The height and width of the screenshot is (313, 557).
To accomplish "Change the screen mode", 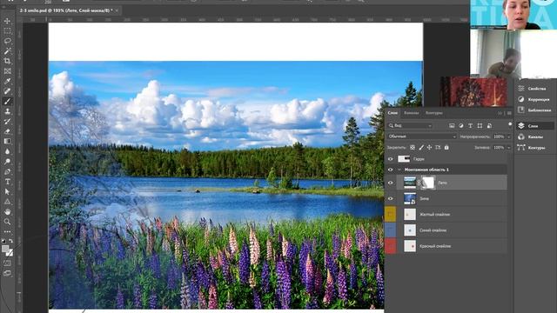I will [x=7, y=273].
